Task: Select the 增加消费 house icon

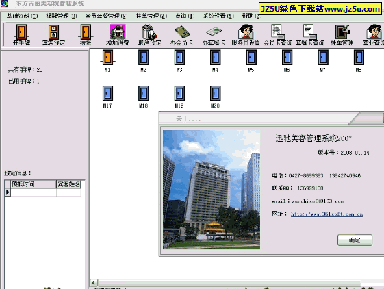Action: coord(118,35)
